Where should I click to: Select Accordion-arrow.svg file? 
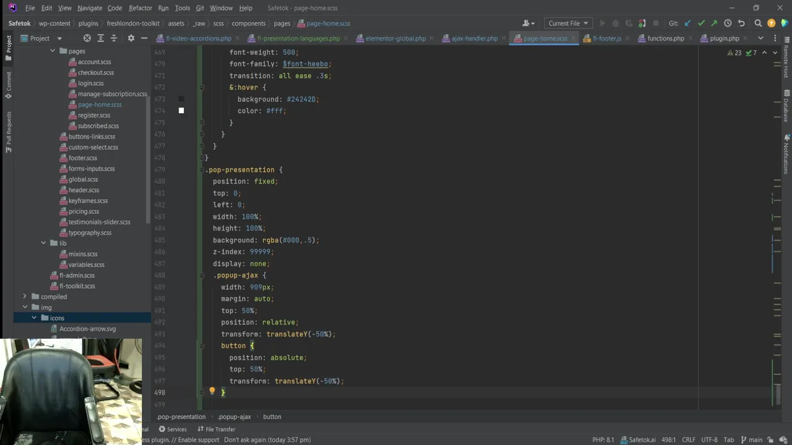tap(88, 329)
